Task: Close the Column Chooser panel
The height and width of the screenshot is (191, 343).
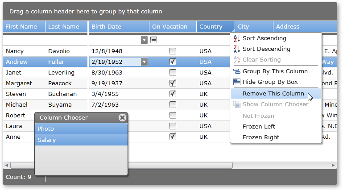Action: 122,118
